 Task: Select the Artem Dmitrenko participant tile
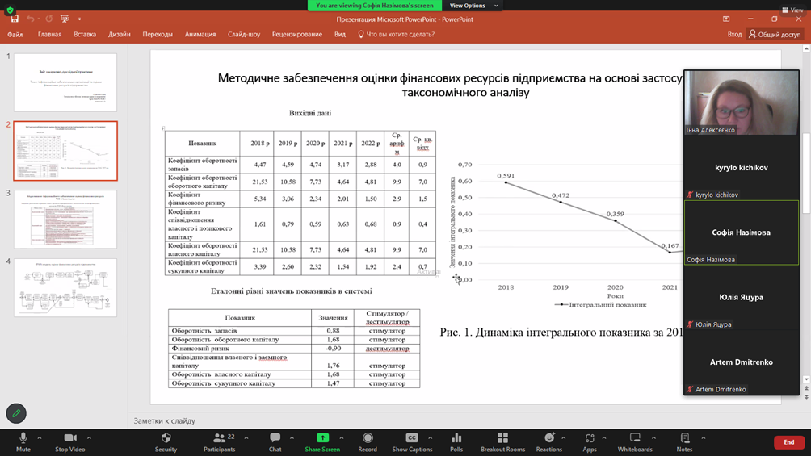[x=742, y=362]
